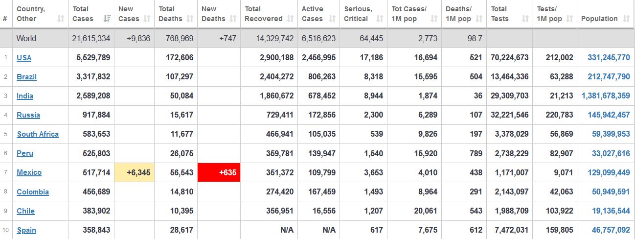Click sort arrows in New Deaths header
Image resolution: width=635 pixels, height=239 pixels.
(234, 19)
